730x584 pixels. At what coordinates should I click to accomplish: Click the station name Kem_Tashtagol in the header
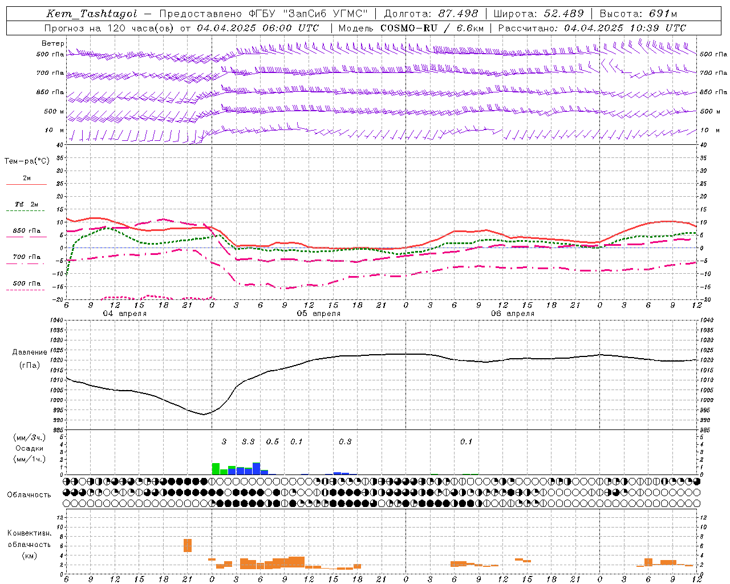click(92, 14)
